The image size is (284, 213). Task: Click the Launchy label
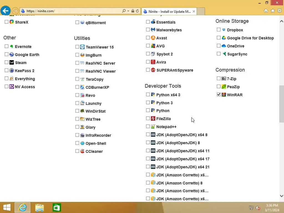coord(93,103)
